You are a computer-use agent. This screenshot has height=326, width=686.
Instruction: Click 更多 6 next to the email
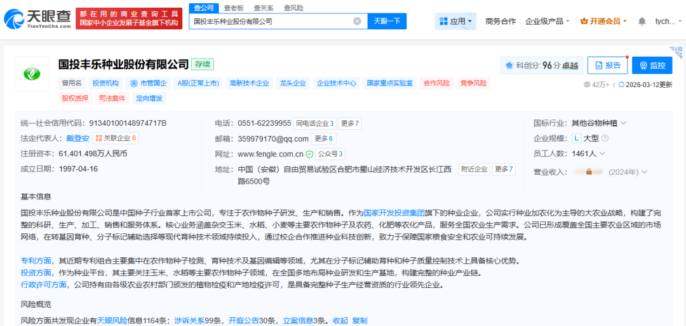coord(323,139)
